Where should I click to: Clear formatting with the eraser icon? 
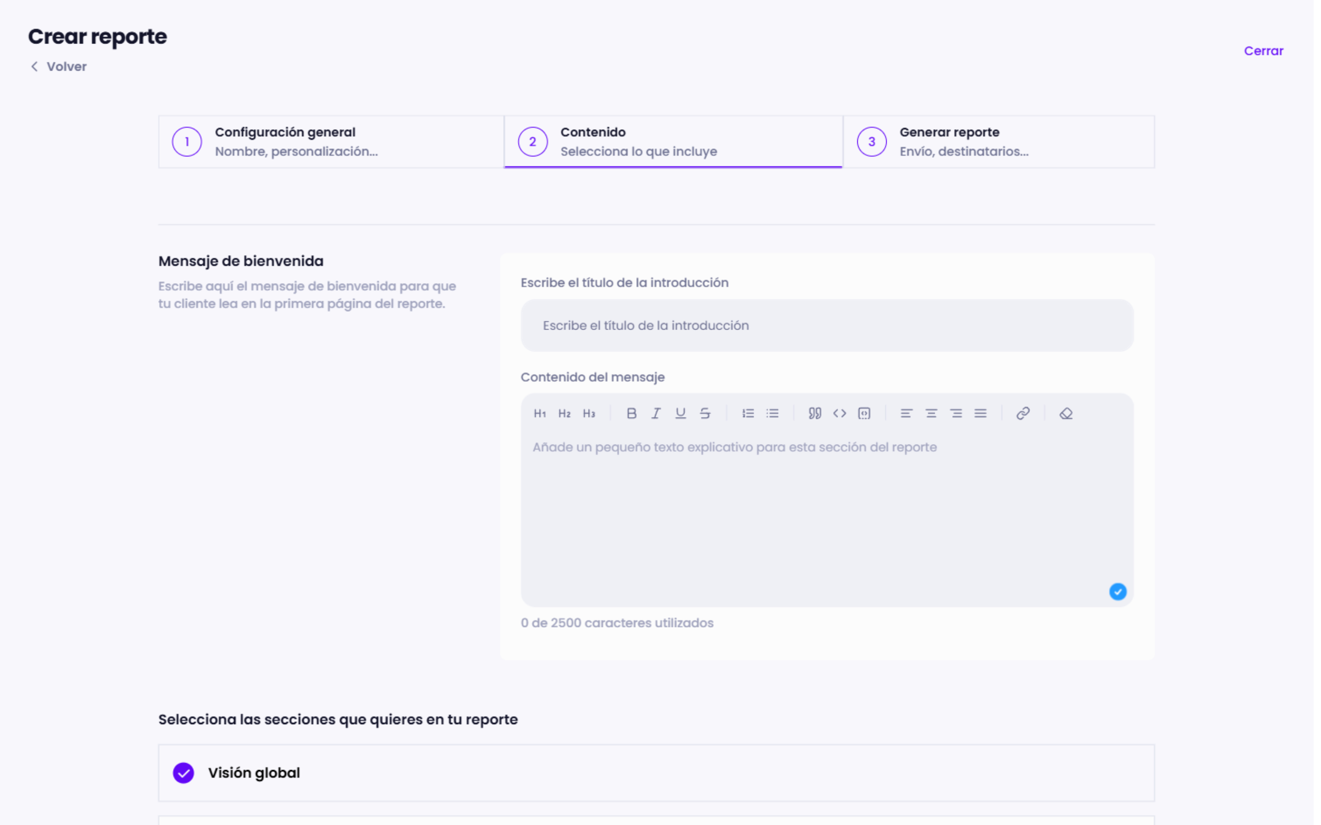[x=1066, y=413]
